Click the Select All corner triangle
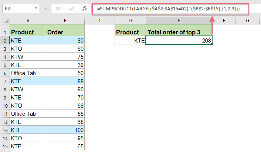 click(x=5, y=21)
